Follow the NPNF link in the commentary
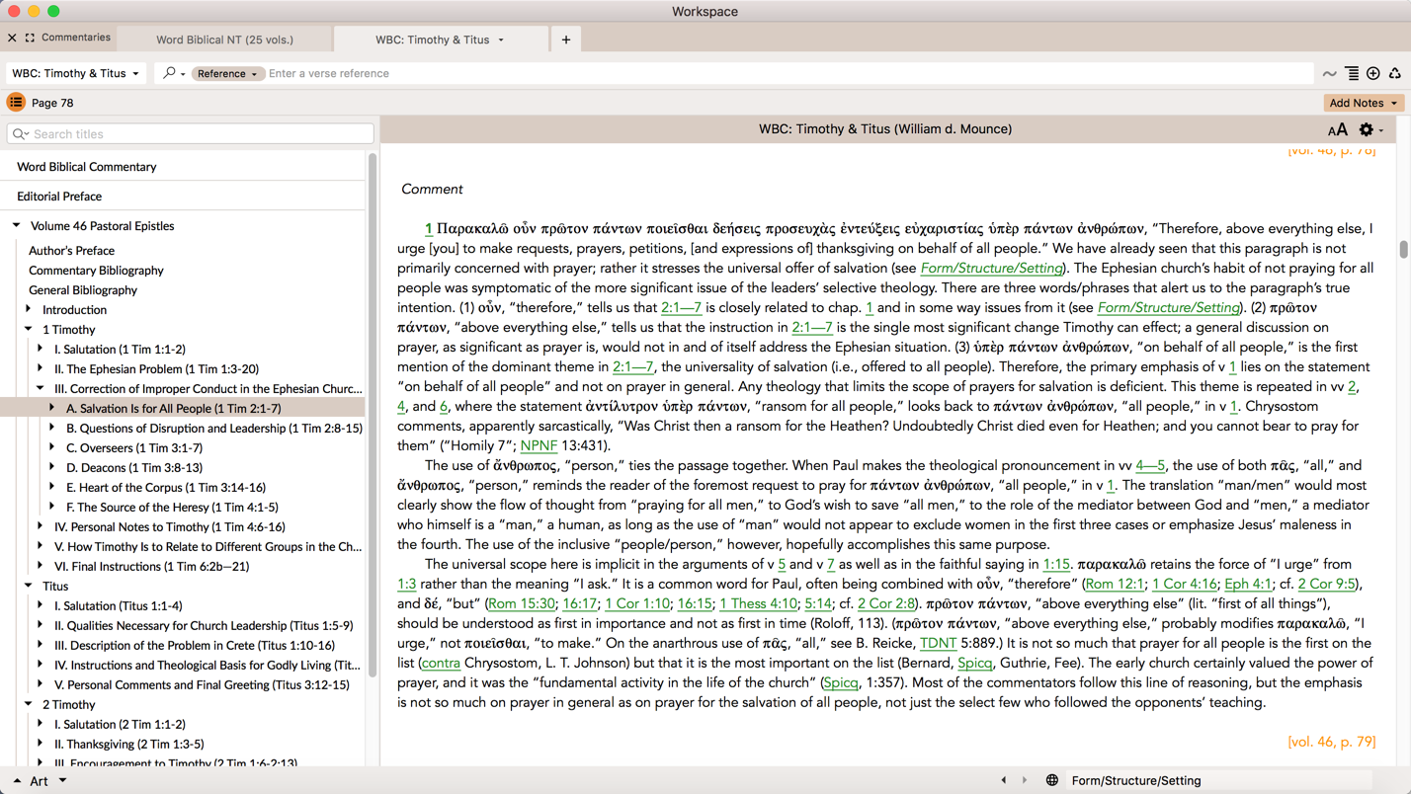This screenshot has height=794, width=1411. [539, 445]
